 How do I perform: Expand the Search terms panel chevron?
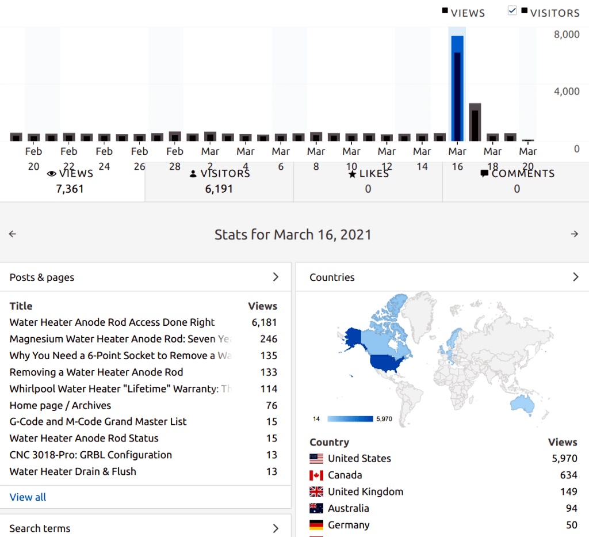[x=276, y=528]
